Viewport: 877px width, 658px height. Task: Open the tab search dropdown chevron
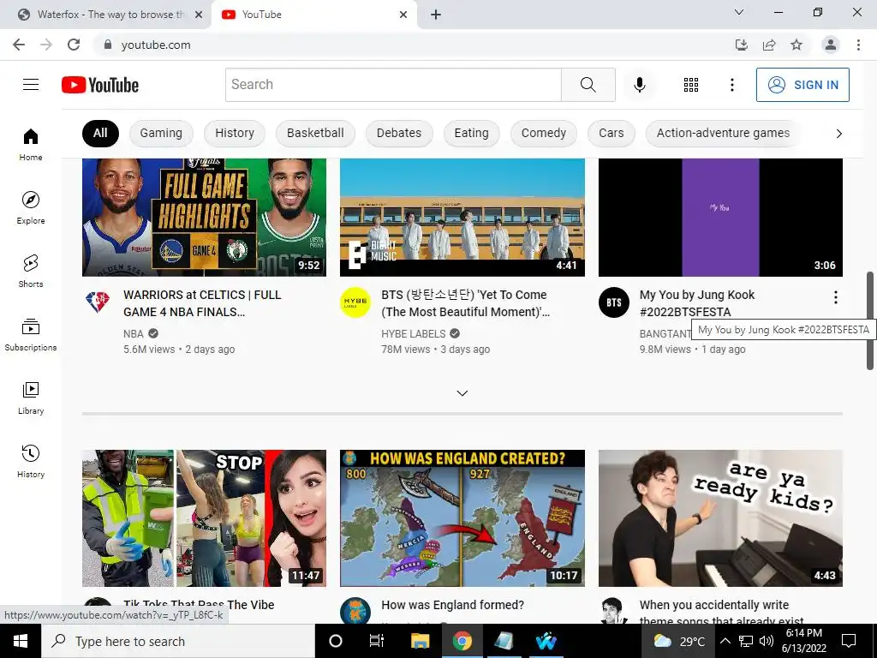click(739, 12)
